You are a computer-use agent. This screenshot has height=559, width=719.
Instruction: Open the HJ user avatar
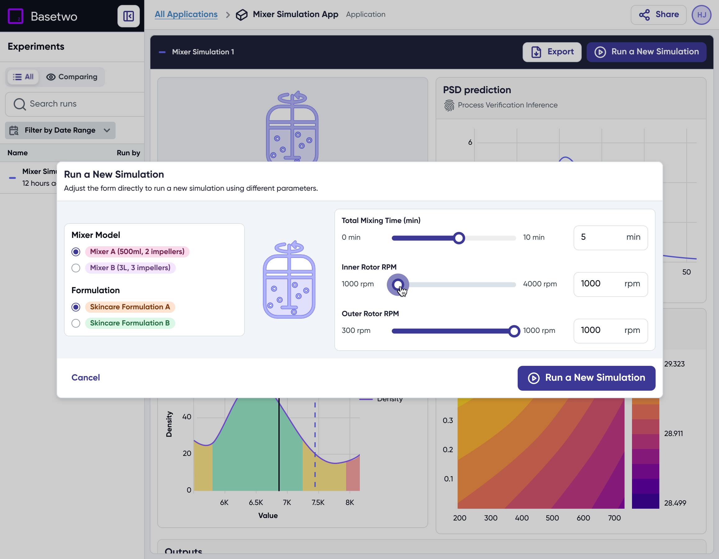[x=701, y=15]
